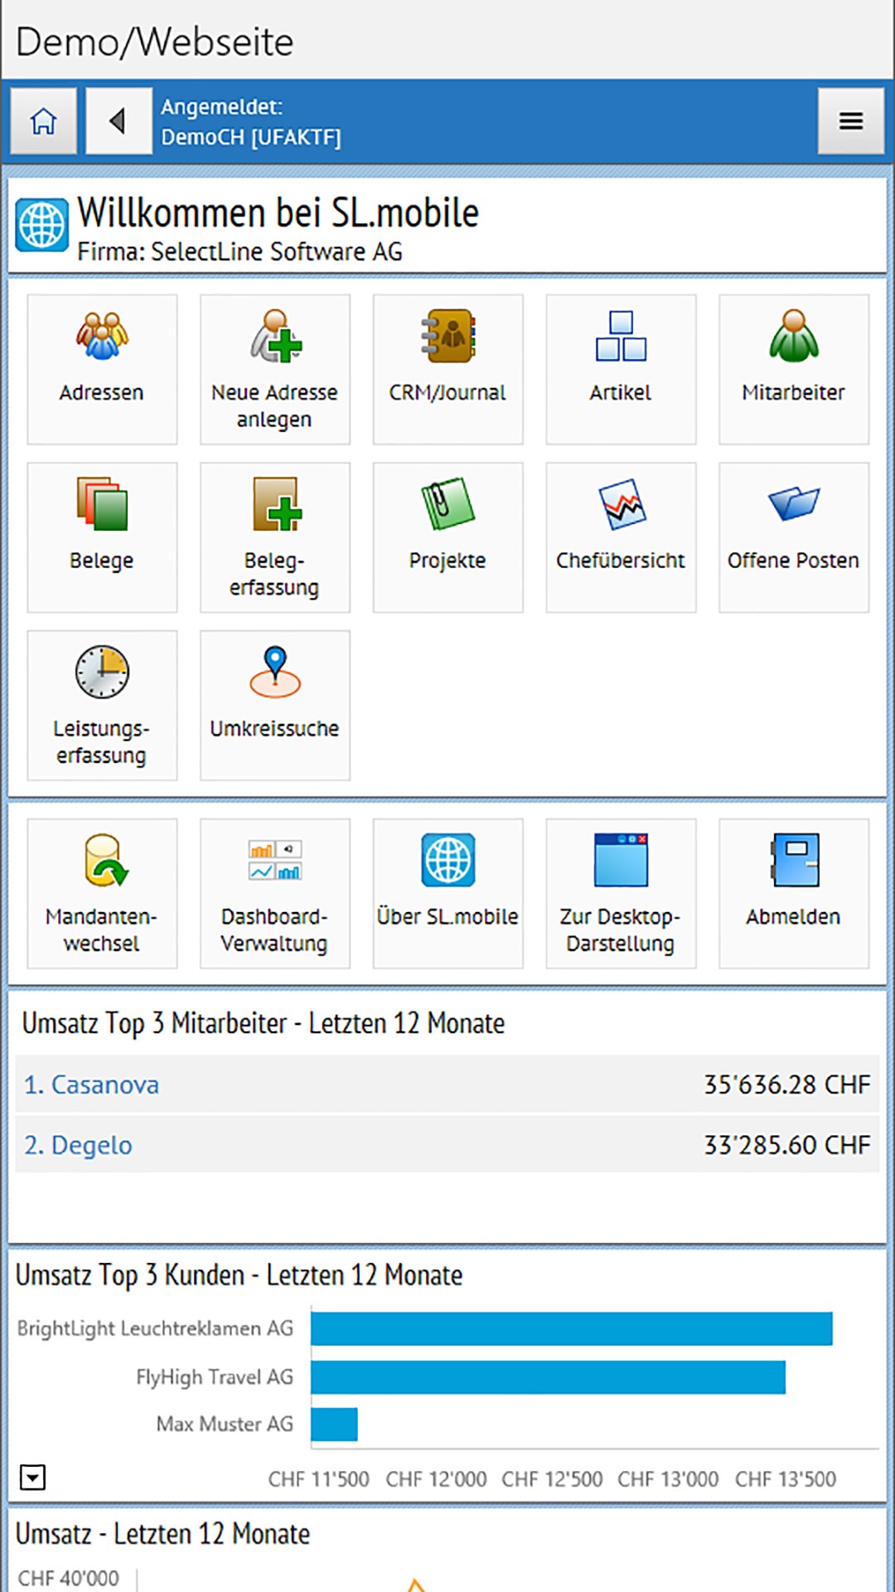Open the Casanova employee link
Image resolution: width=895 pixels, height=1592 pixels.
point(91,1085)
